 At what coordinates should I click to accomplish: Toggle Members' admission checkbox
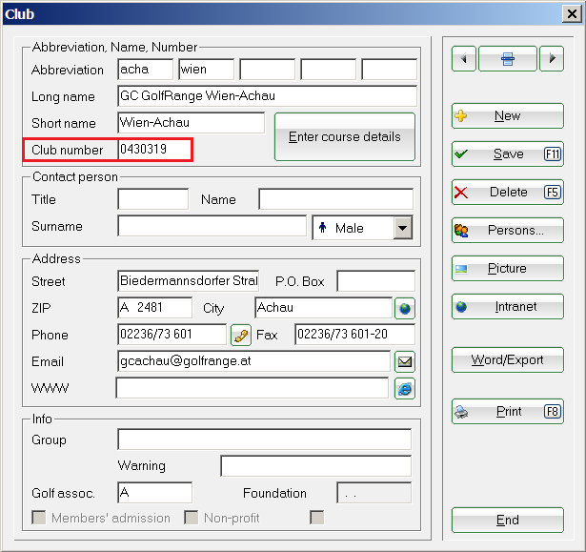click(x=39, y=518)
